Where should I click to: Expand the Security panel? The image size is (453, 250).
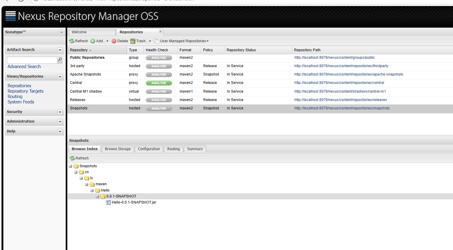60,112
